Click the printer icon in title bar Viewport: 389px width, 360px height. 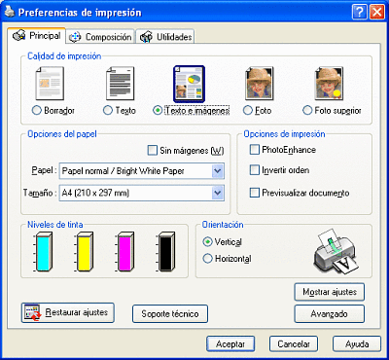[x=10, y=13]
